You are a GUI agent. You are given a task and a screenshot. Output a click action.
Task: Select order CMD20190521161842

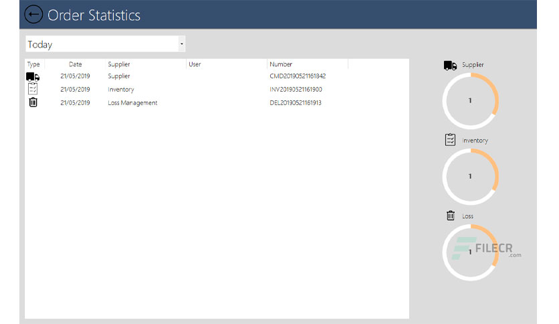pyautogui.click(x=298, y=76)
